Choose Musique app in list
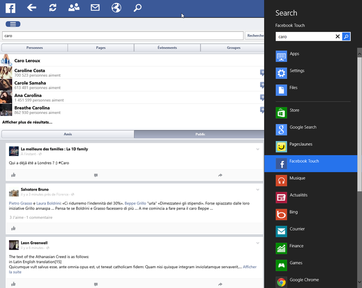Image resolution: width=362 pixels, height=288 pixels. pyautogui.click(x=311, y=180)
